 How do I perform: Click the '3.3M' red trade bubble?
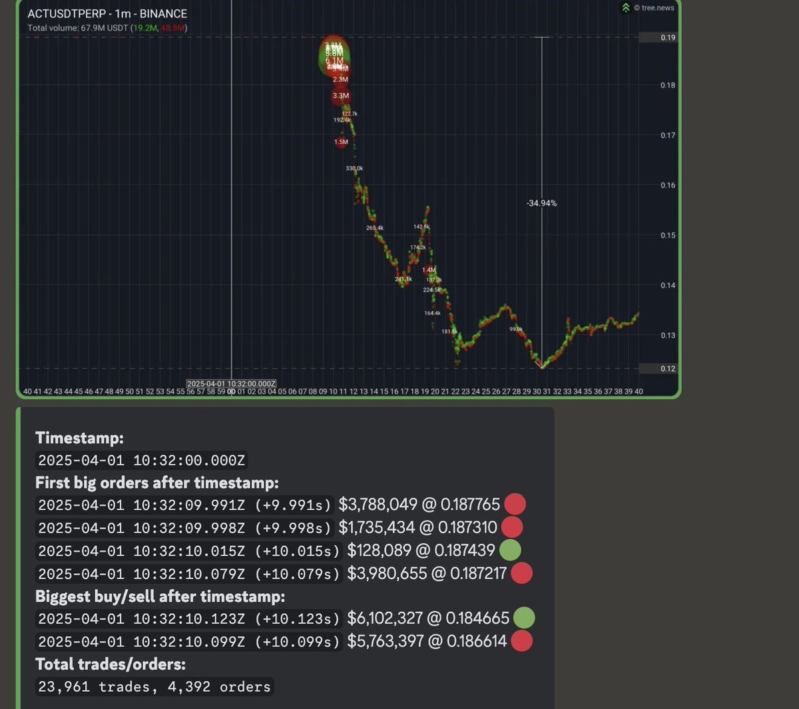pyautogui.click(x=341, y=96)
